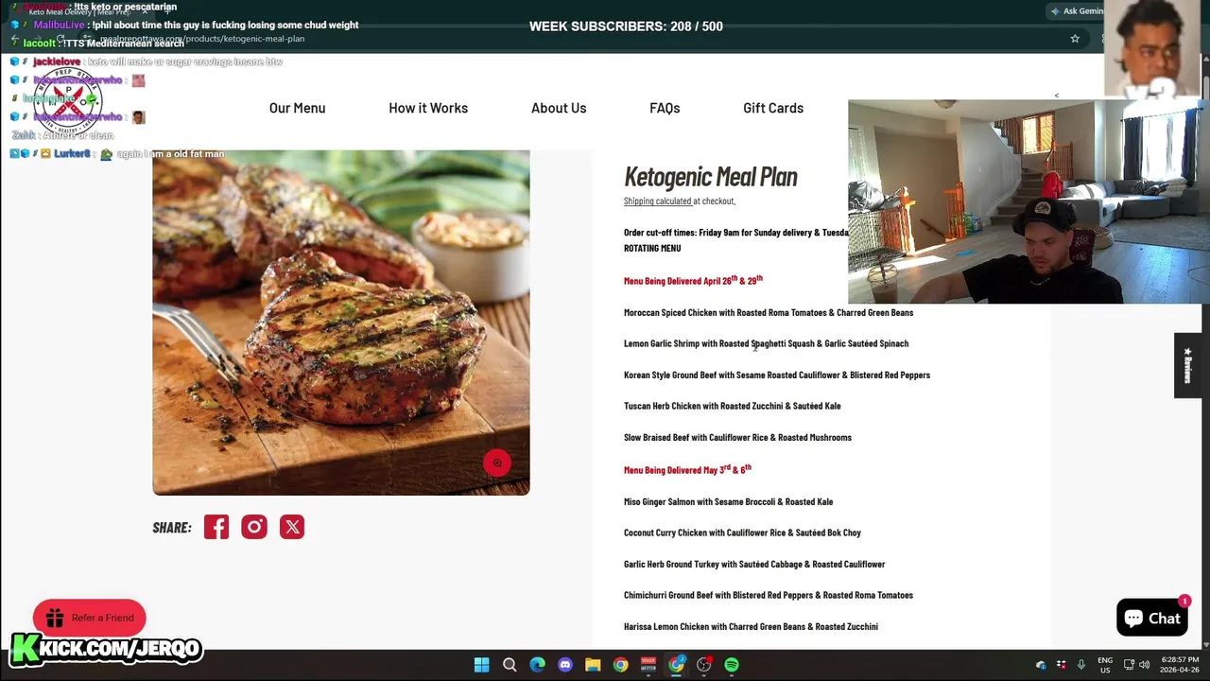Screen dimensions: 1210x681
Task: Click the grilled steak product image
Action: click(341, 322)
